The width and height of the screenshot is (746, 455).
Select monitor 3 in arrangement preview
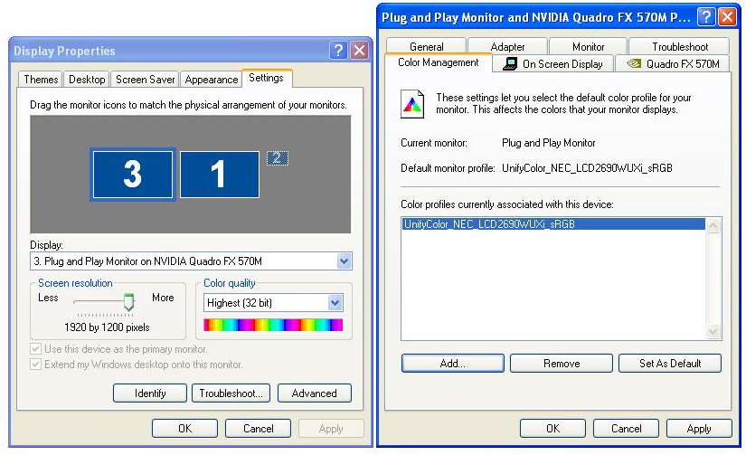point(133,175)
